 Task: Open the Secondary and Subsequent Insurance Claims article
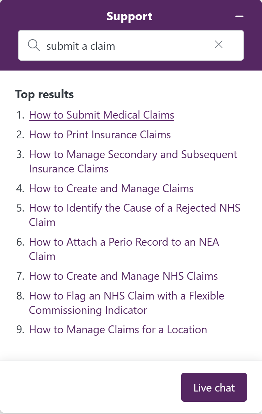tap(133, 154)
